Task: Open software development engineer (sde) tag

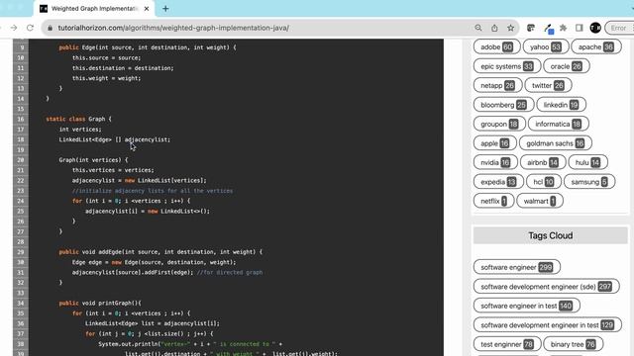Action: click(546, 286)
